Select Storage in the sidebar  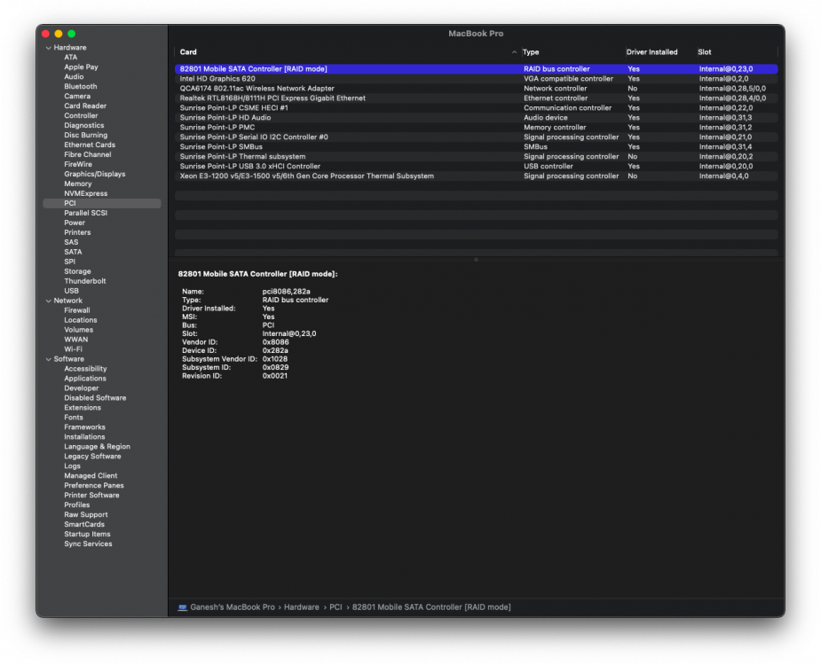pos(77,271)
